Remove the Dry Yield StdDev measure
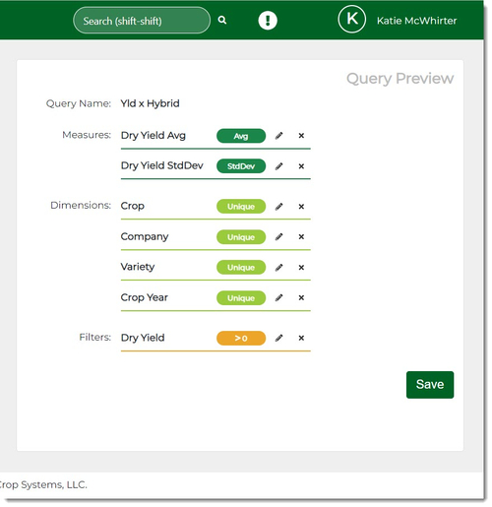 coord(301,166)
